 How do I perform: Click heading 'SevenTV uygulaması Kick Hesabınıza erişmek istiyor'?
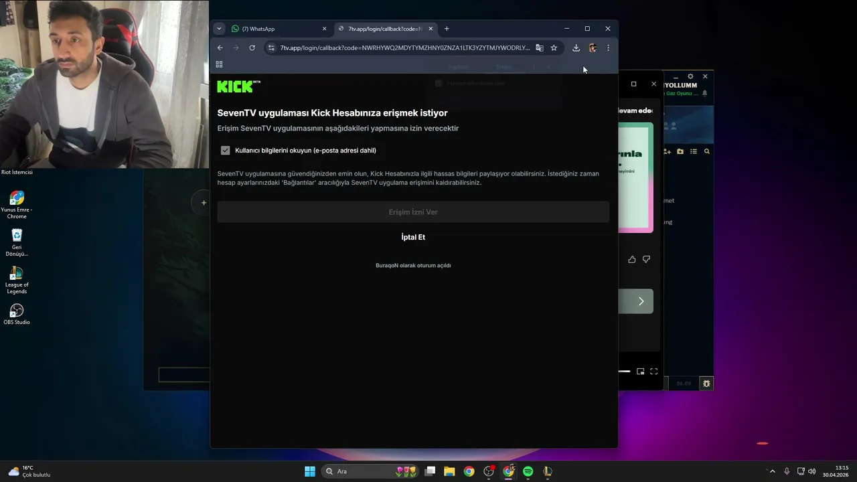point(332,113)
